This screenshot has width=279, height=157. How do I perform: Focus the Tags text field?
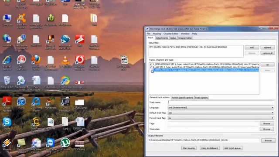click(213, 123)
